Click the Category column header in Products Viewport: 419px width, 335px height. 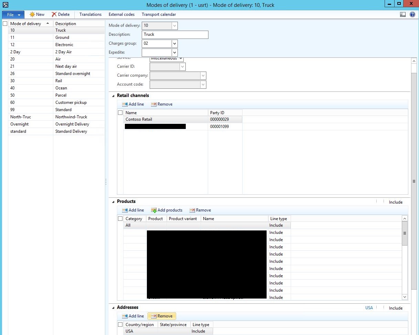135,219
